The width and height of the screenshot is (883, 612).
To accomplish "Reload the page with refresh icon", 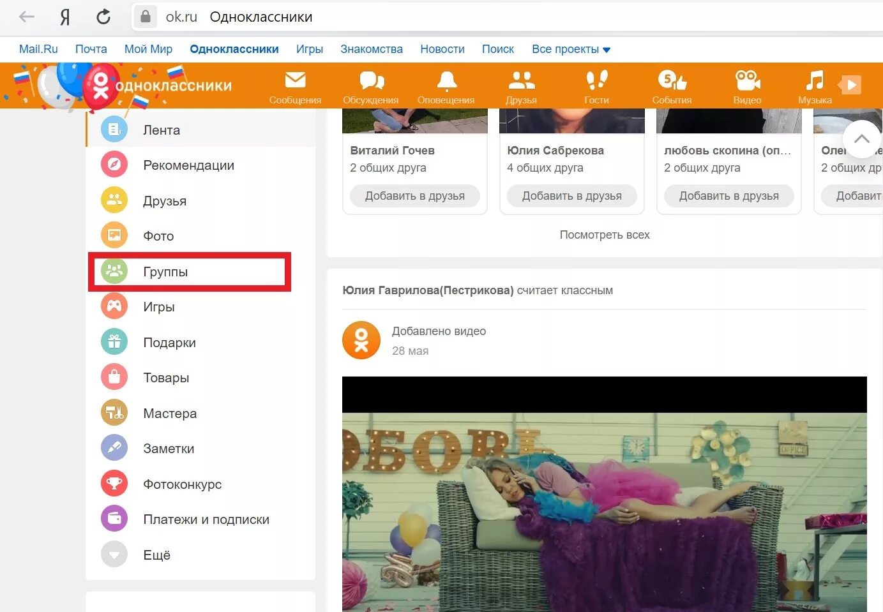I will (103, 17).
